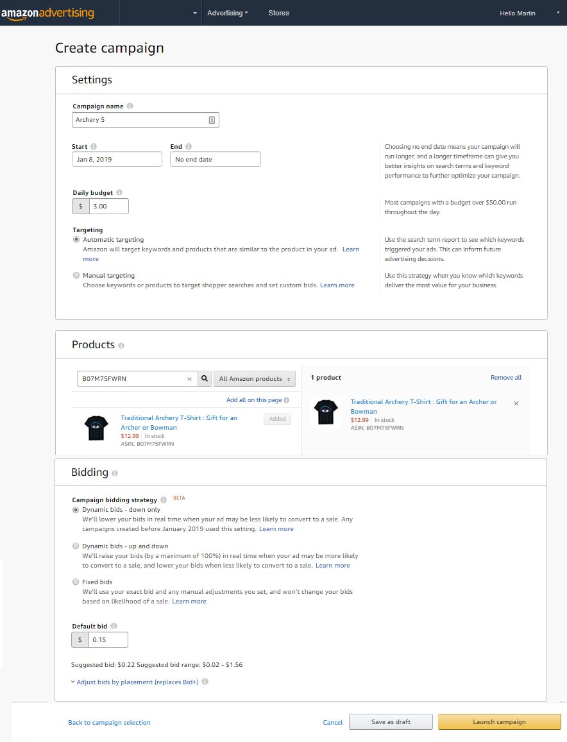Select Manual targeting option
Image resolution: width=567 pixels, height=742 pixels.
(76, 276)
